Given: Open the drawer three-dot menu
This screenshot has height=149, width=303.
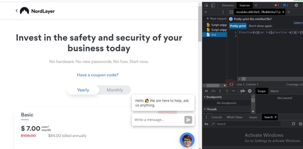Looking at the screenshot, I should pos(206,117).
